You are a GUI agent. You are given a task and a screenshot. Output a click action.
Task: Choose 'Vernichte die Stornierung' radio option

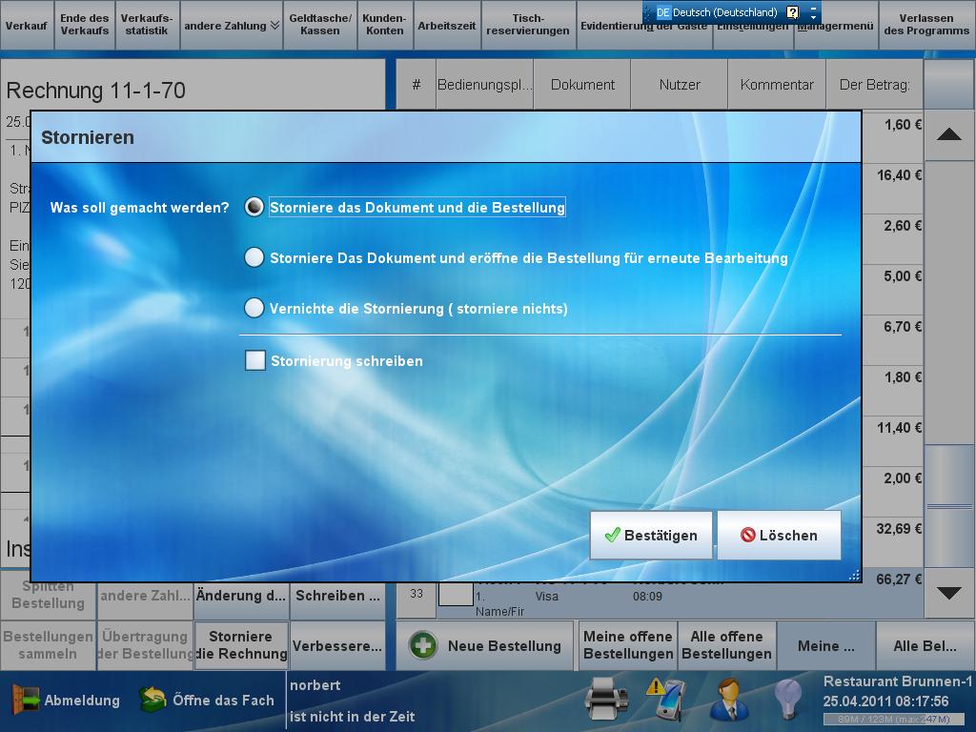click(254, 308)
